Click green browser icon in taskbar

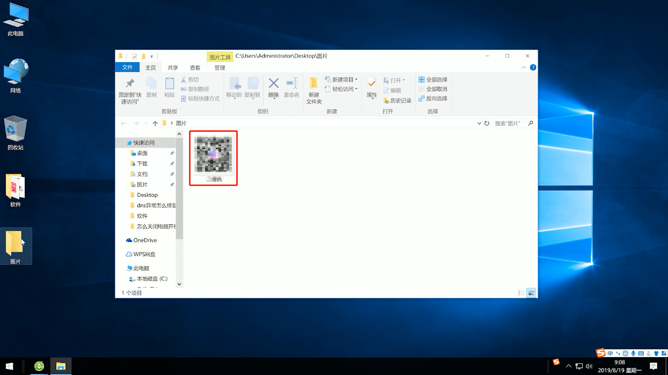tap(39, 367)
